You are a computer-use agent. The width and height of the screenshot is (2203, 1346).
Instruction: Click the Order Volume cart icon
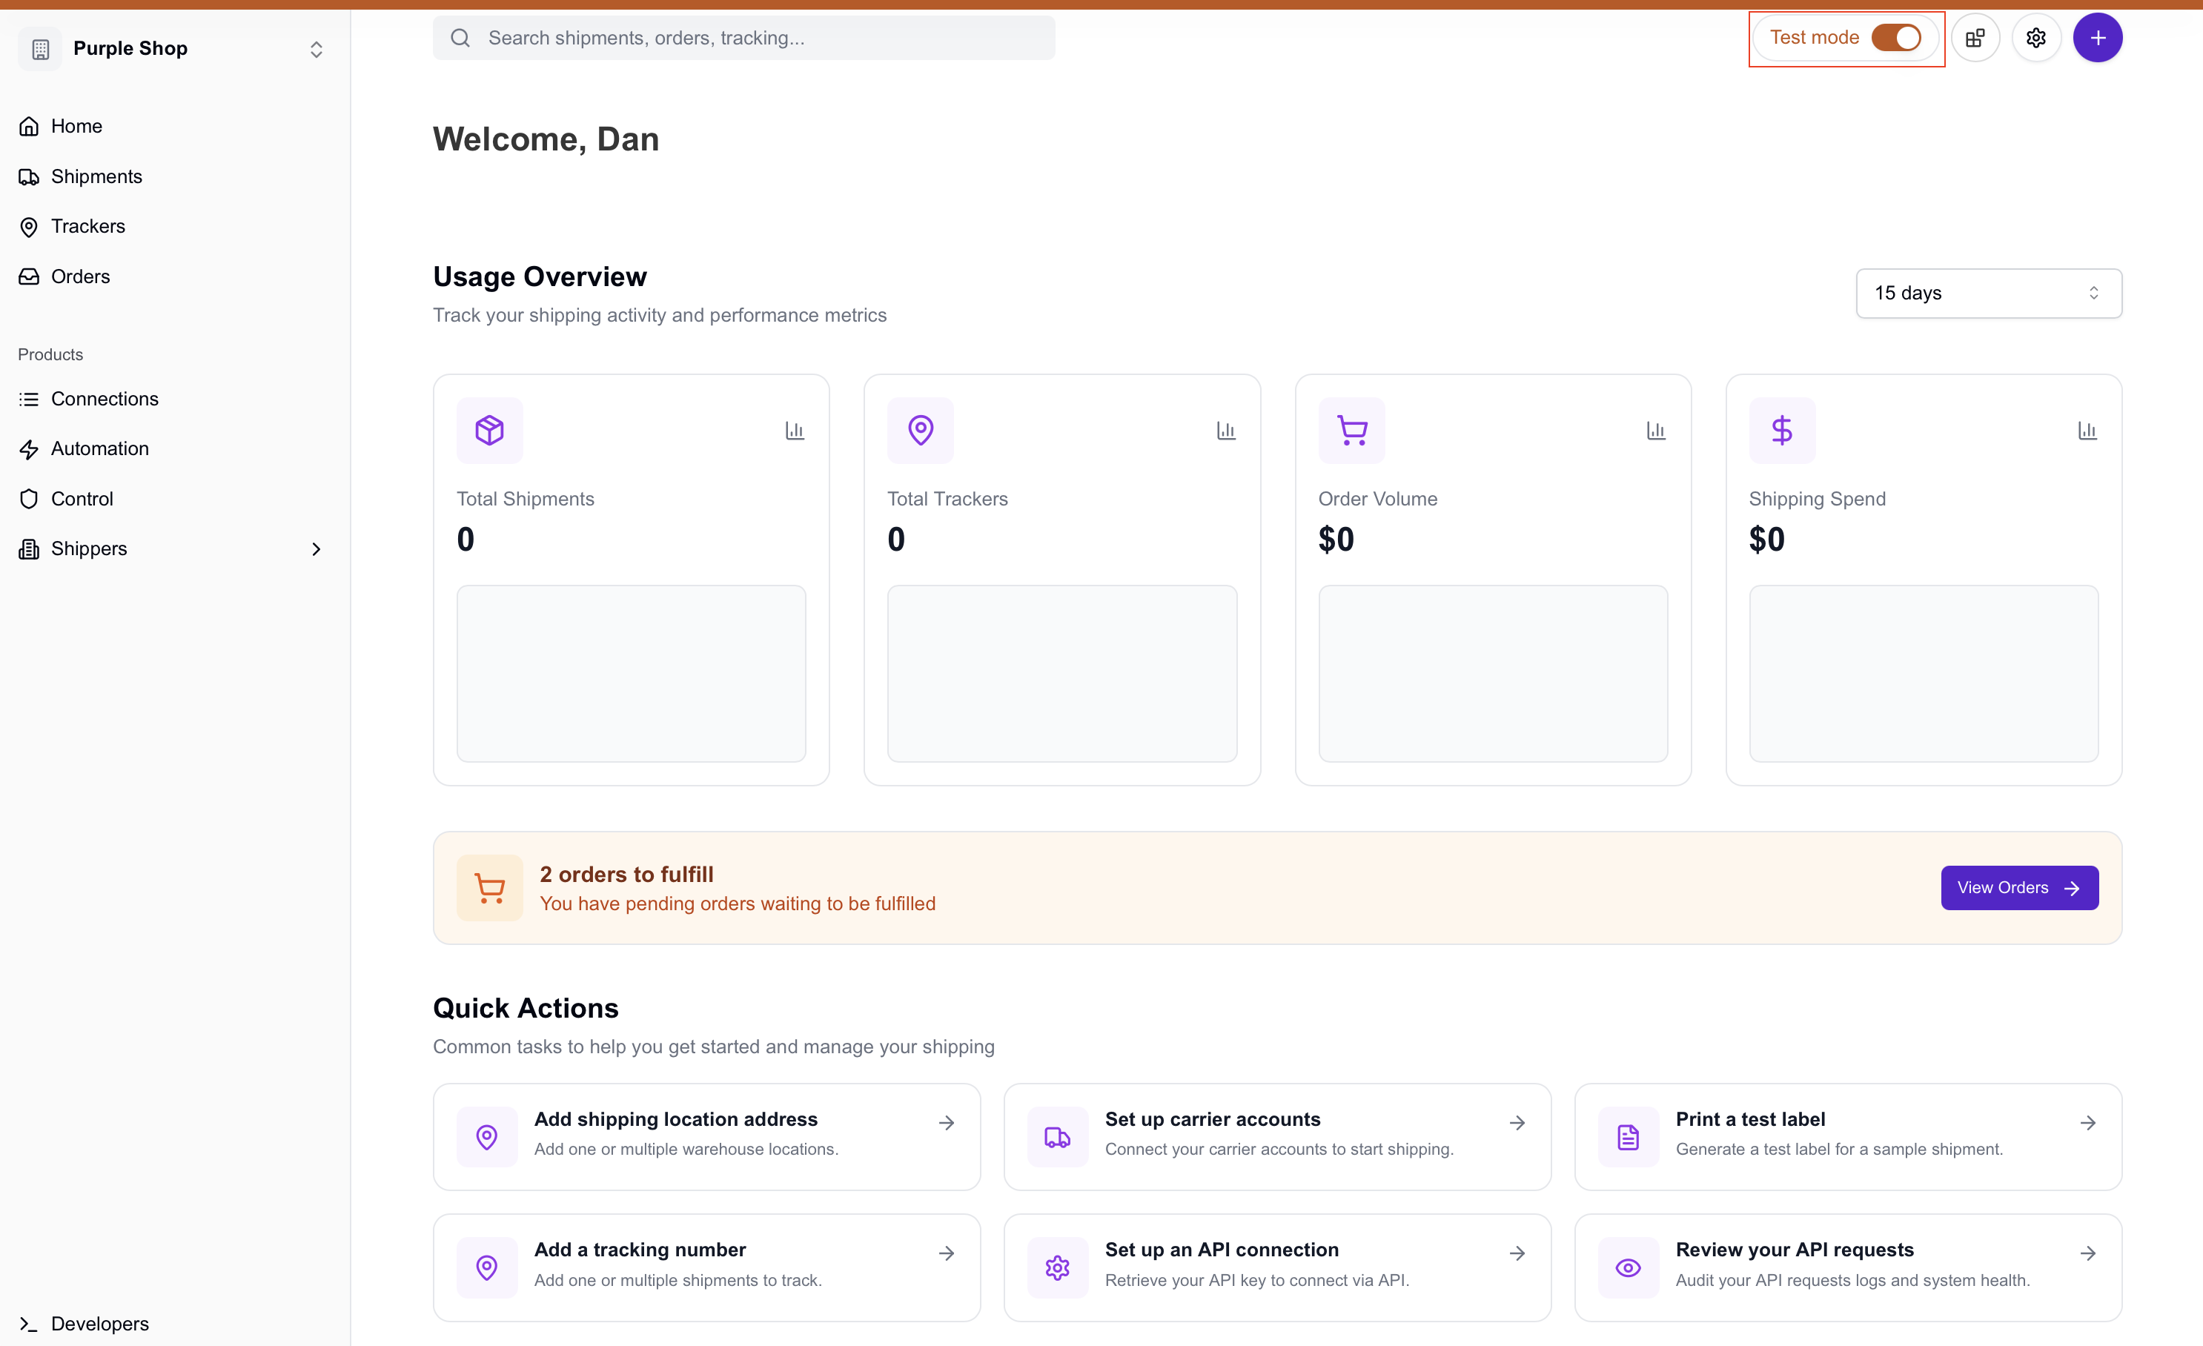pyautogui.click(x=1351, y=431)
